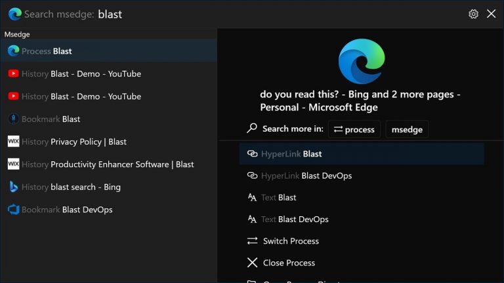The image size is (504, 283).
Task: Open 'Productivity Enhancer Software | Blast' entry
Action: (x=109, y=164)
